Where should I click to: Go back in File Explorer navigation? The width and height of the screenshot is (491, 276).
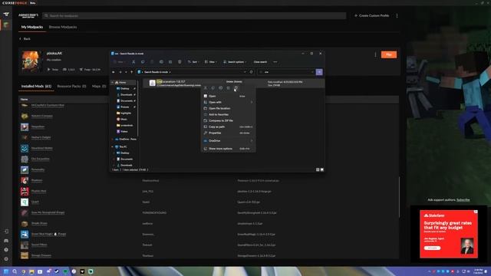114,72
